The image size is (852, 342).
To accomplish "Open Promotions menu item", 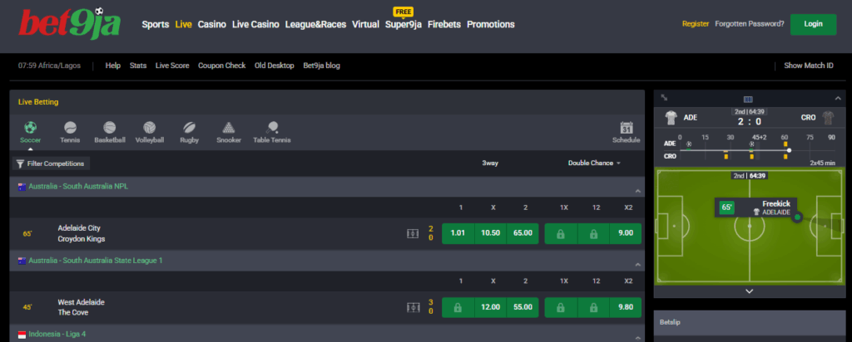I will point(491,24).
